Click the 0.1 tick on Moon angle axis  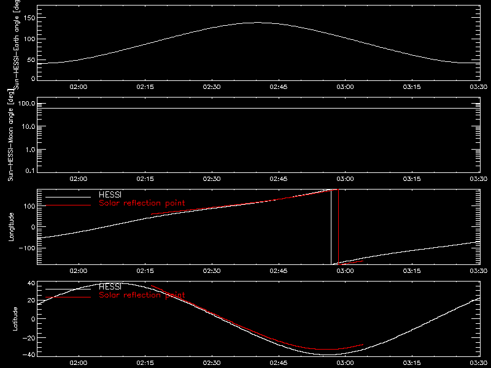tap(30, 171)
